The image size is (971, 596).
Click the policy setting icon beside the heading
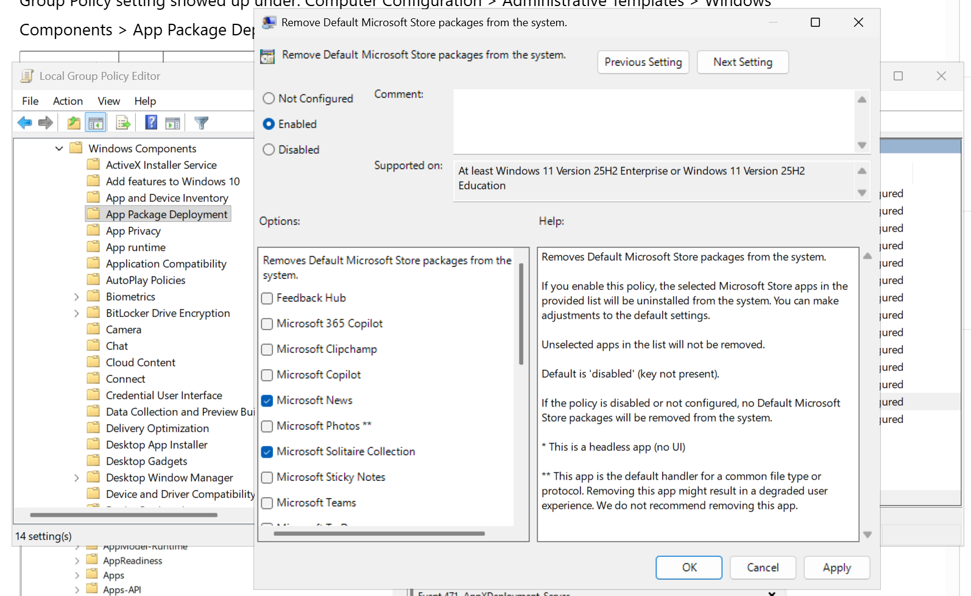[267, 56]
